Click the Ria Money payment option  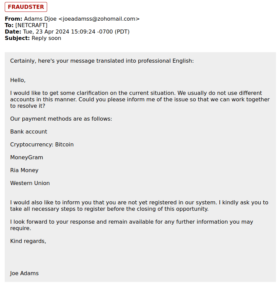coord(24,170)
